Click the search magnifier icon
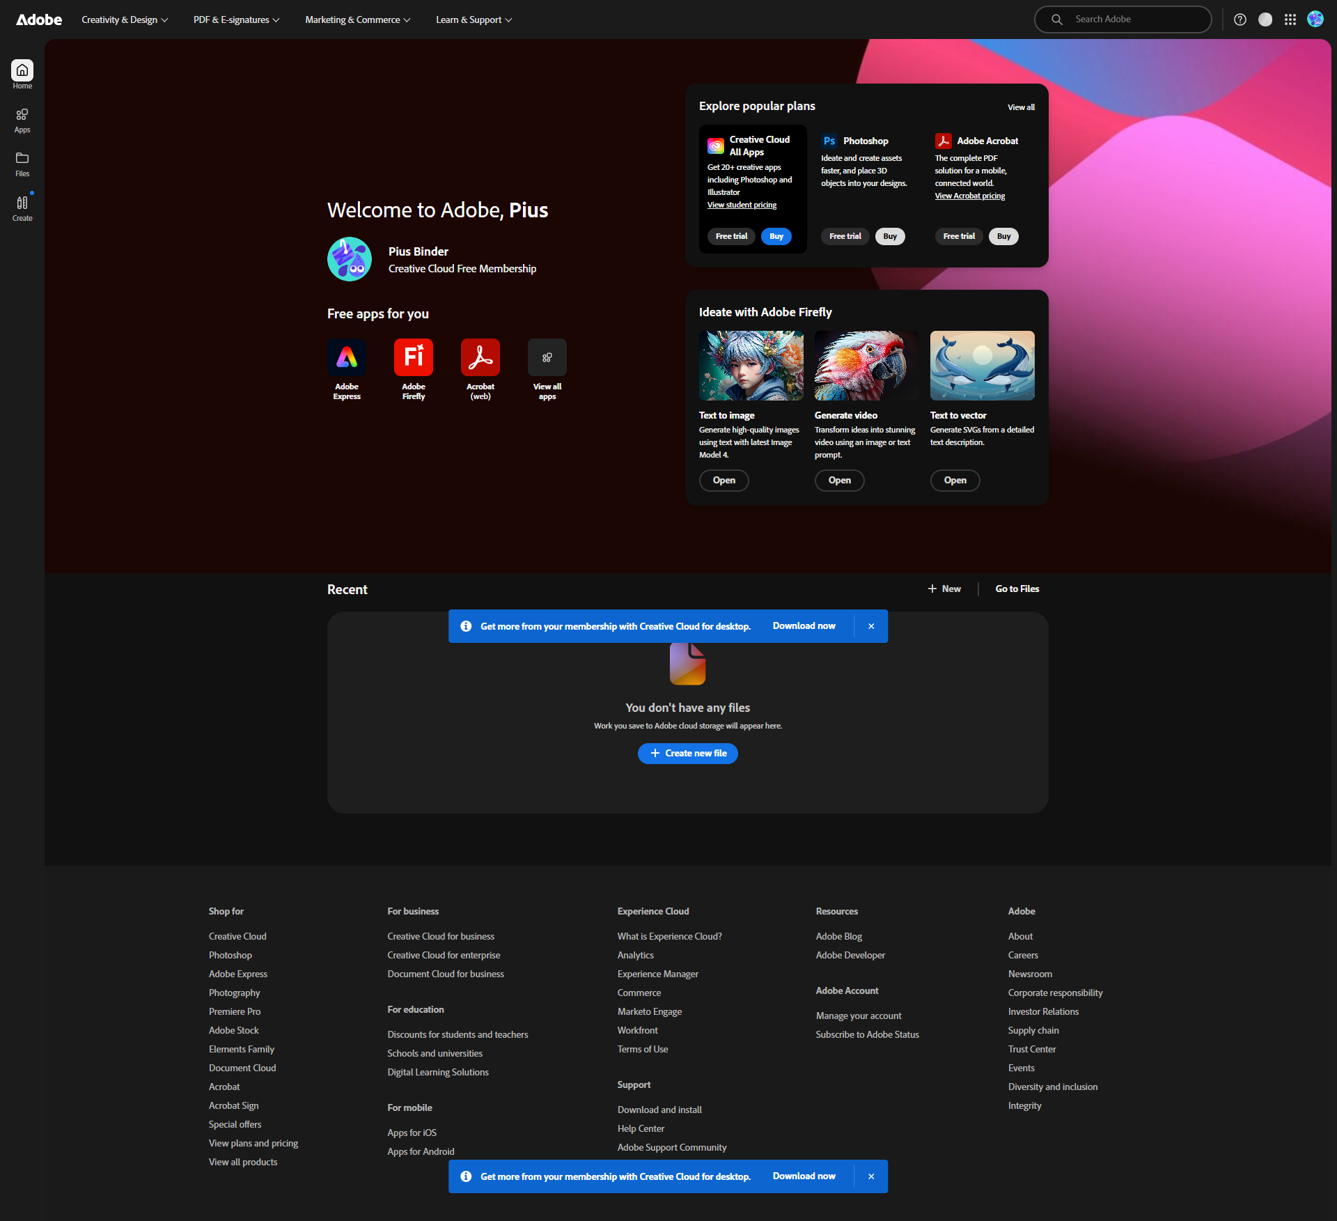1337x1221 pixels. 1057,20
